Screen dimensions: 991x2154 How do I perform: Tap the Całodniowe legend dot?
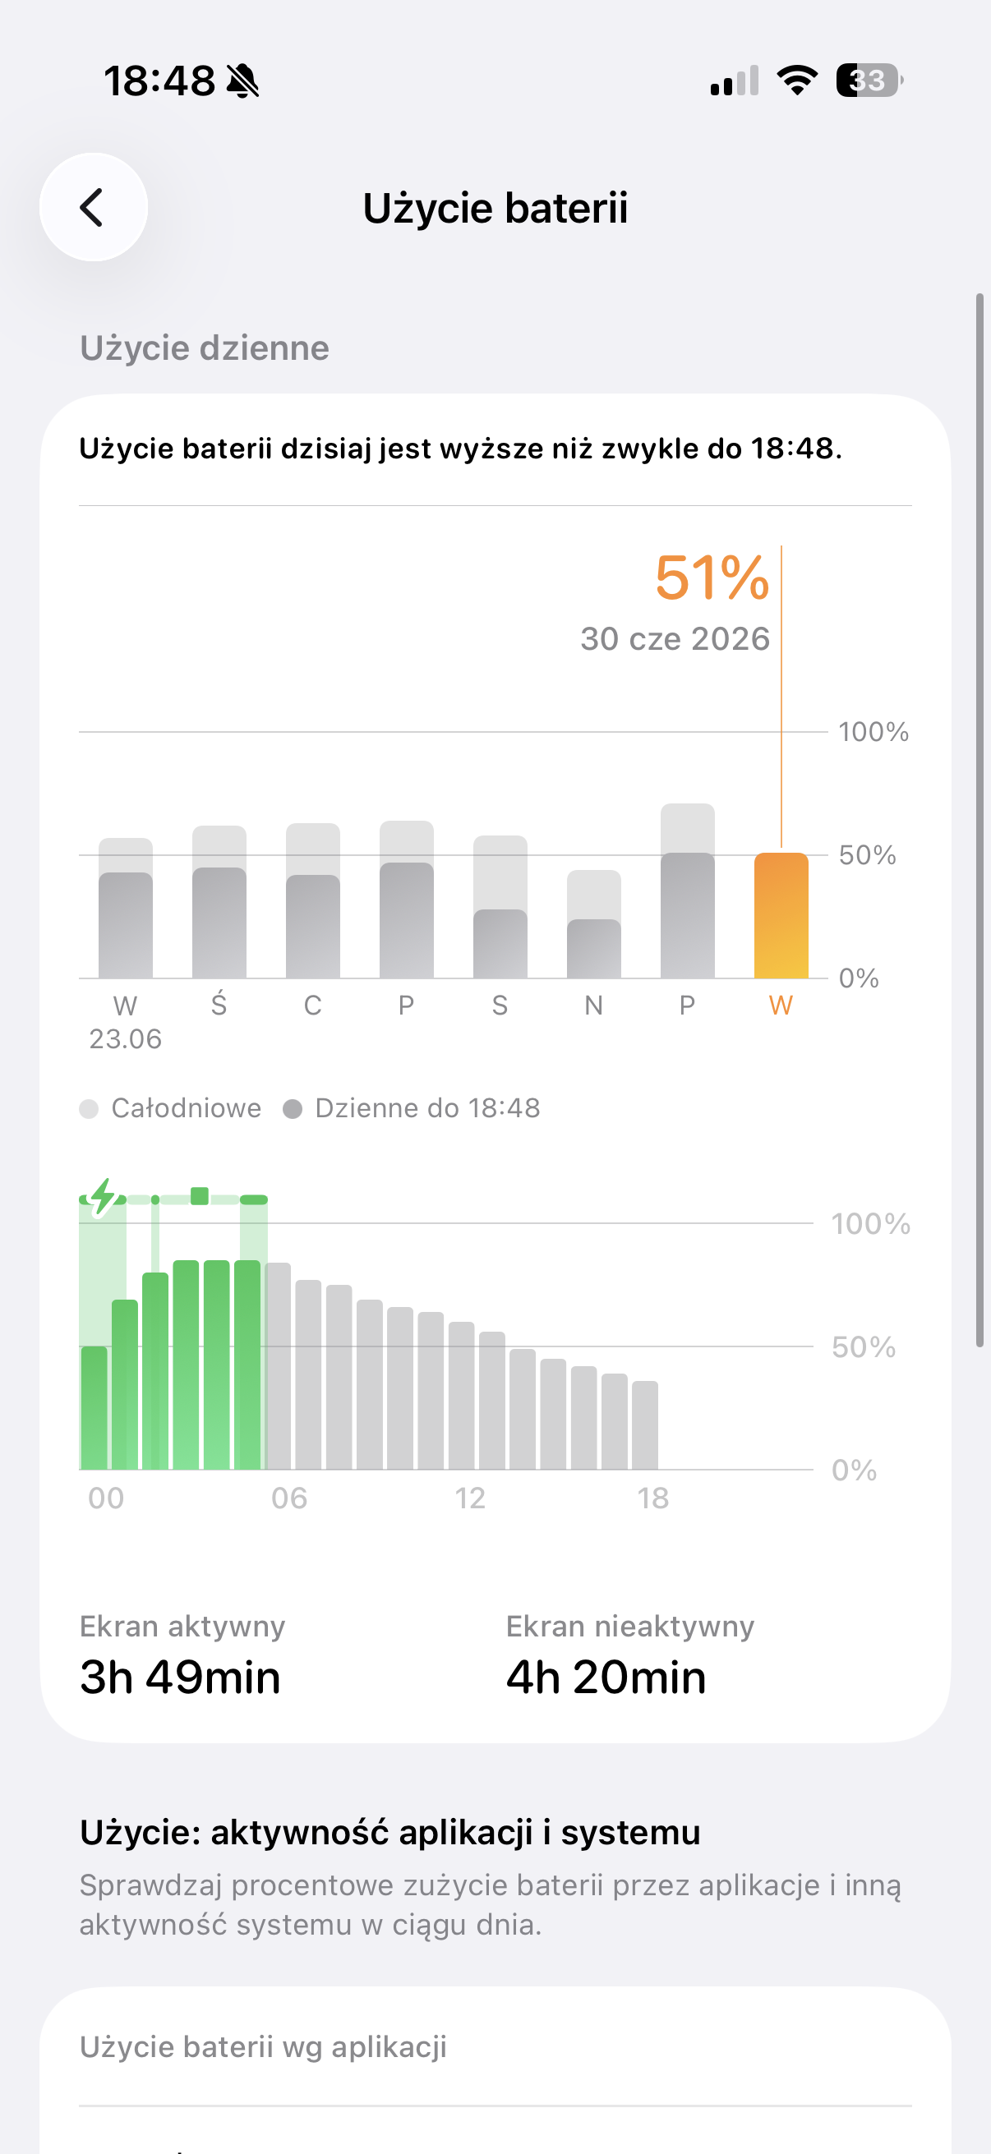point(89,1109)
